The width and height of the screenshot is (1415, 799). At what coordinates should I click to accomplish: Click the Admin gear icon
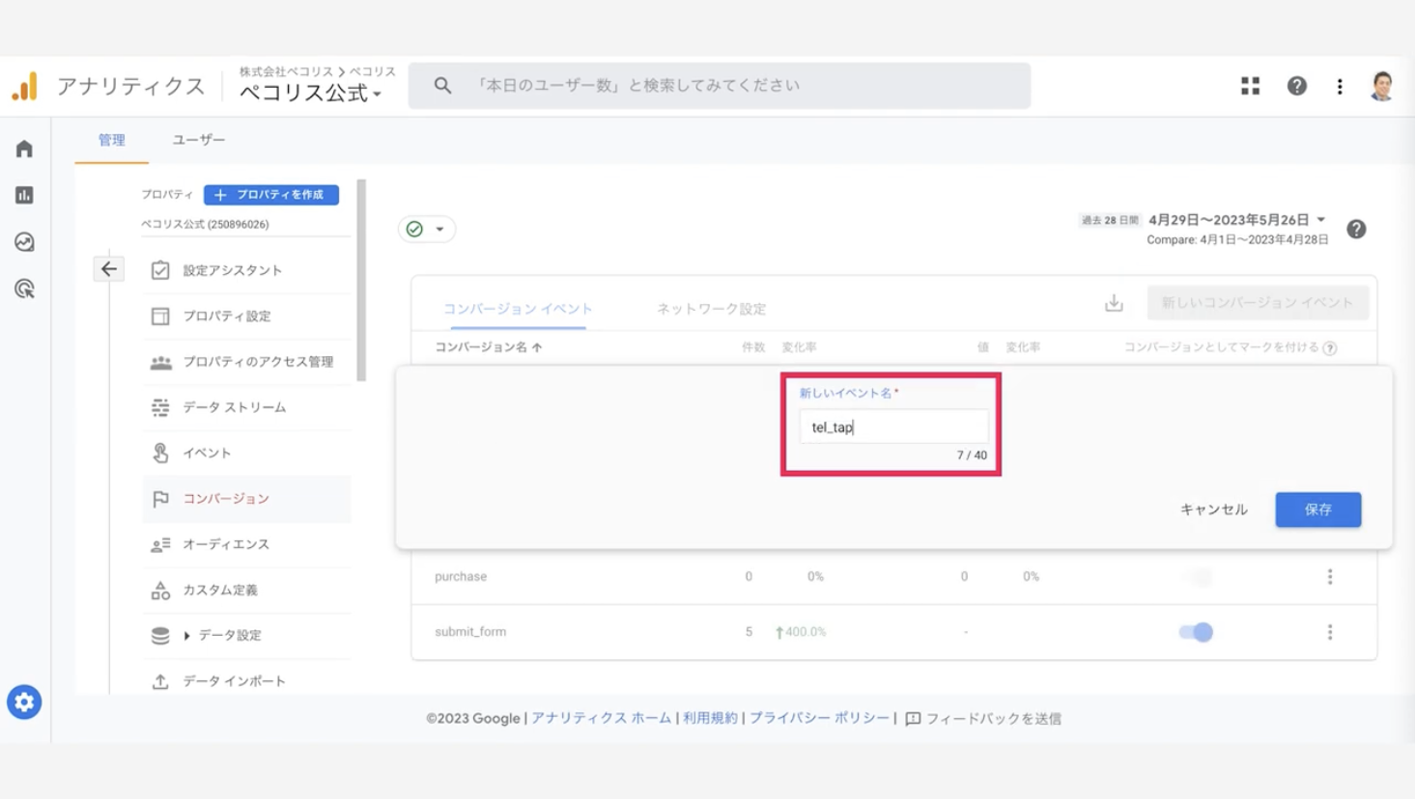[24, 703]
